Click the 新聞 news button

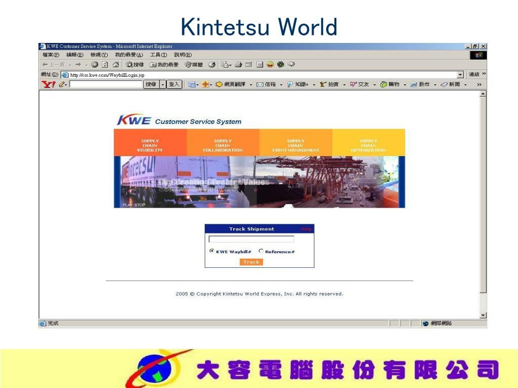[x=450, y=84]
